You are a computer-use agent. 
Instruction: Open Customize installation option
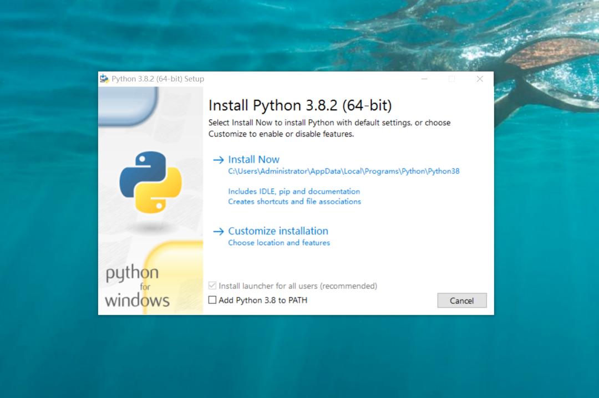point(278,231)
